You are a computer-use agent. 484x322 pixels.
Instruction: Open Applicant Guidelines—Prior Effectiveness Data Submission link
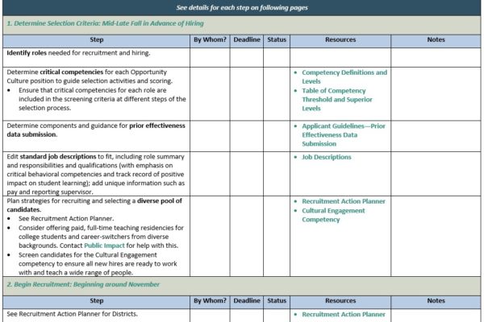(x=344, y=135)
